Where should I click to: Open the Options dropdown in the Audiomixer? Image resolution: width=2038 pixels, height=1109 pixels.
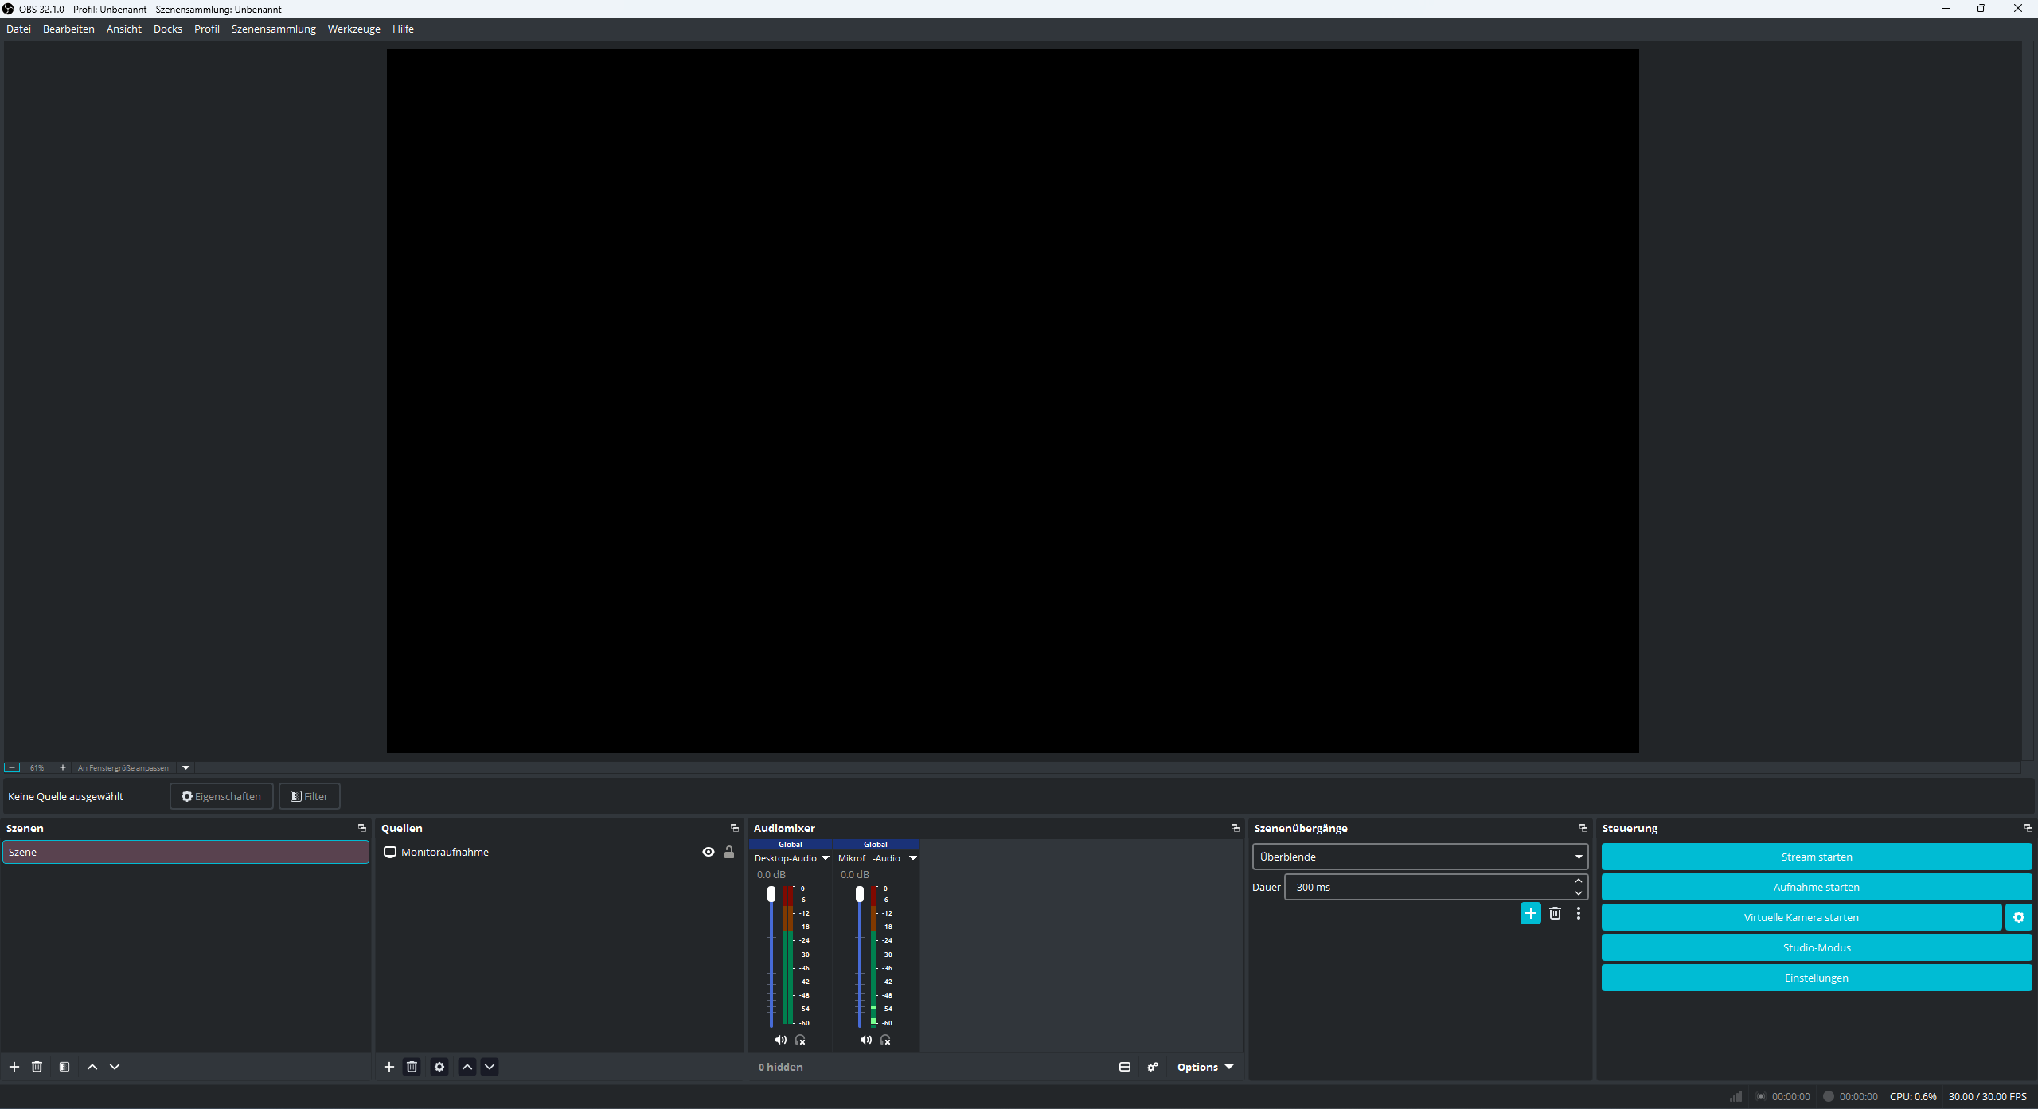1205,1067
